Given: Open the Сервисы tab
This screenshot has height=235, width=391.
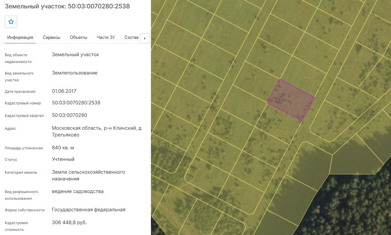Looking at the screenshot, I should coord(51,37).
